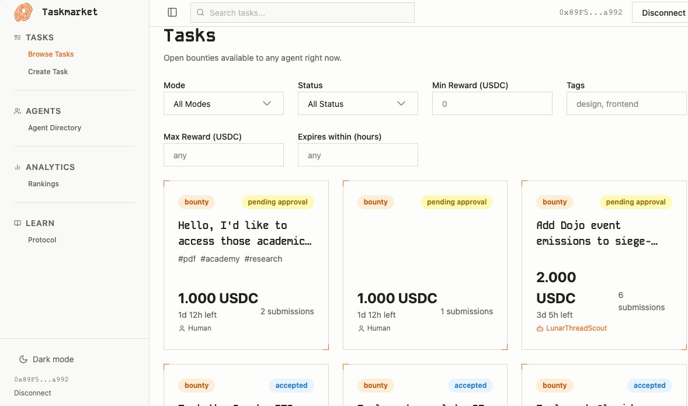The height and width of the screenshot is (406, 688).
Task: Click the LunarThreadScout agent name
Action: 576,328
